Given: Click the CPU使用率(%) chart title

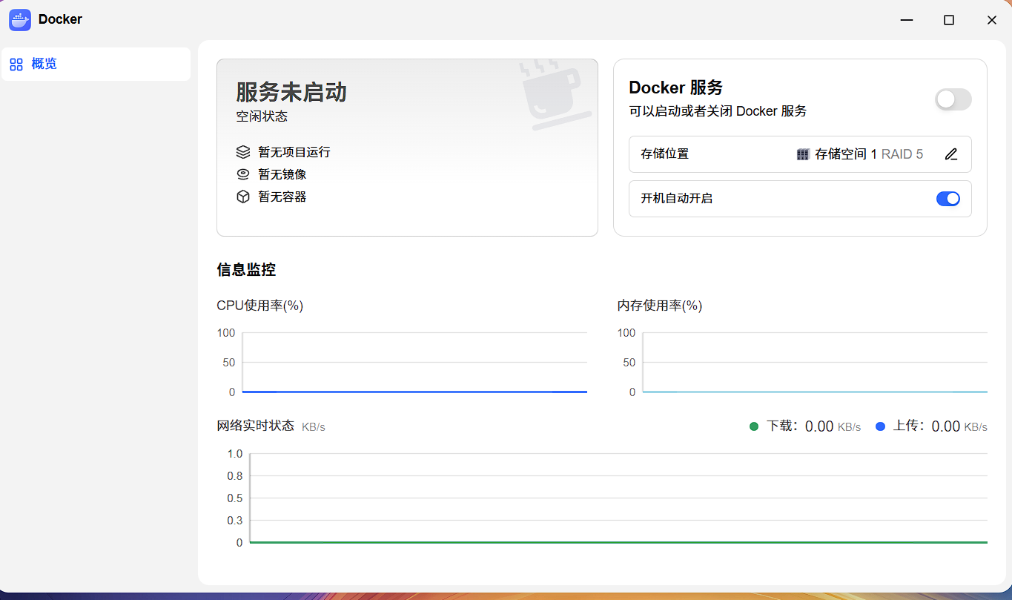Looking at the screenshot, I should 260,306.
